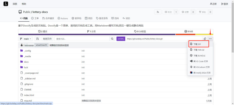Click the 点赞 star button
The width and height of the screenshot is (234, 105).
pos(185,12)
